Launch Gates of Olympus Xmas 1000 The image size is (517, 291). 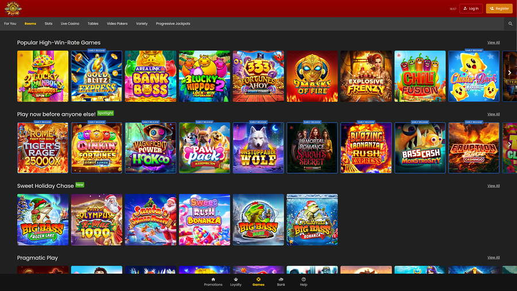click(x=97, y=220)
